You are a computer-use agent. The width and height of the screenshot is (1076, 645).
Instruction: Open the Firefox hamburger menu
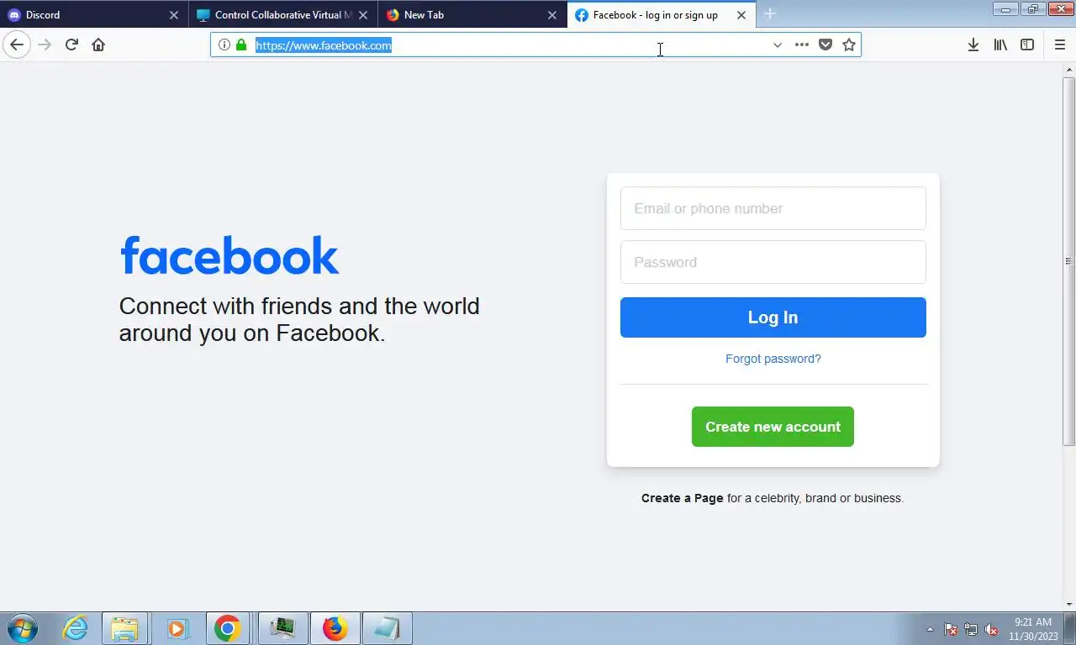tap(1059, 45)
